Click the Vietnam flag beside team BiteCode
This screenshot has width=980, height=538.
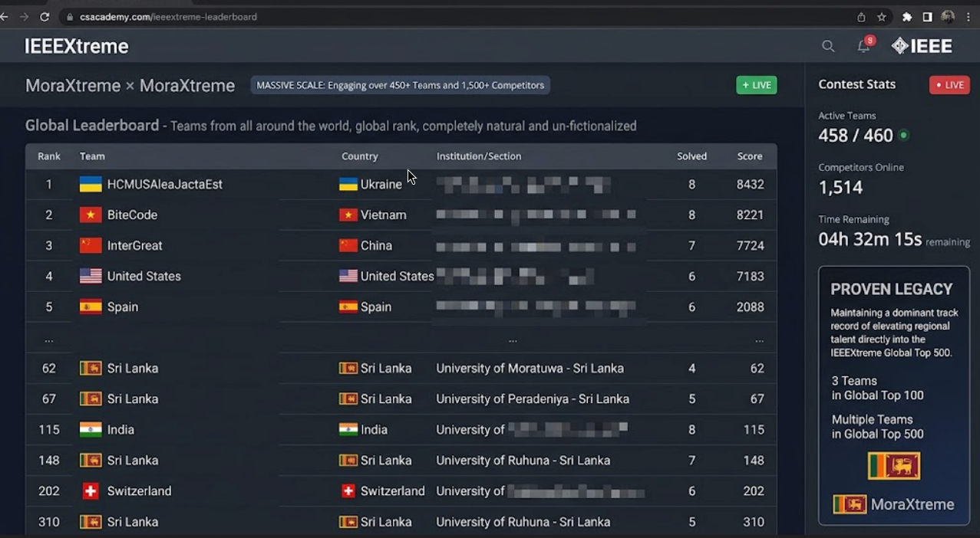(x=91, y=215)
